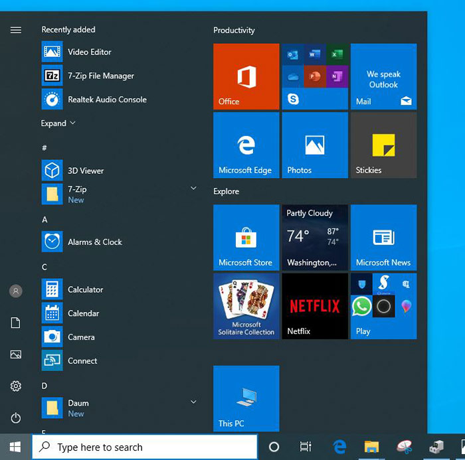Open the 7-Zip folder entry
465x460 pixels.
click(119, 194)
